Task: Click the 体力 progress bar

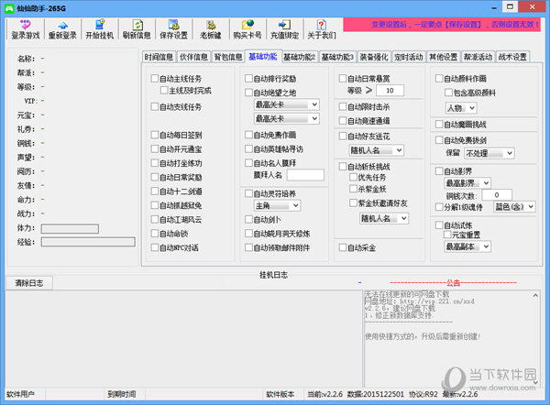Action: (70, 229)
